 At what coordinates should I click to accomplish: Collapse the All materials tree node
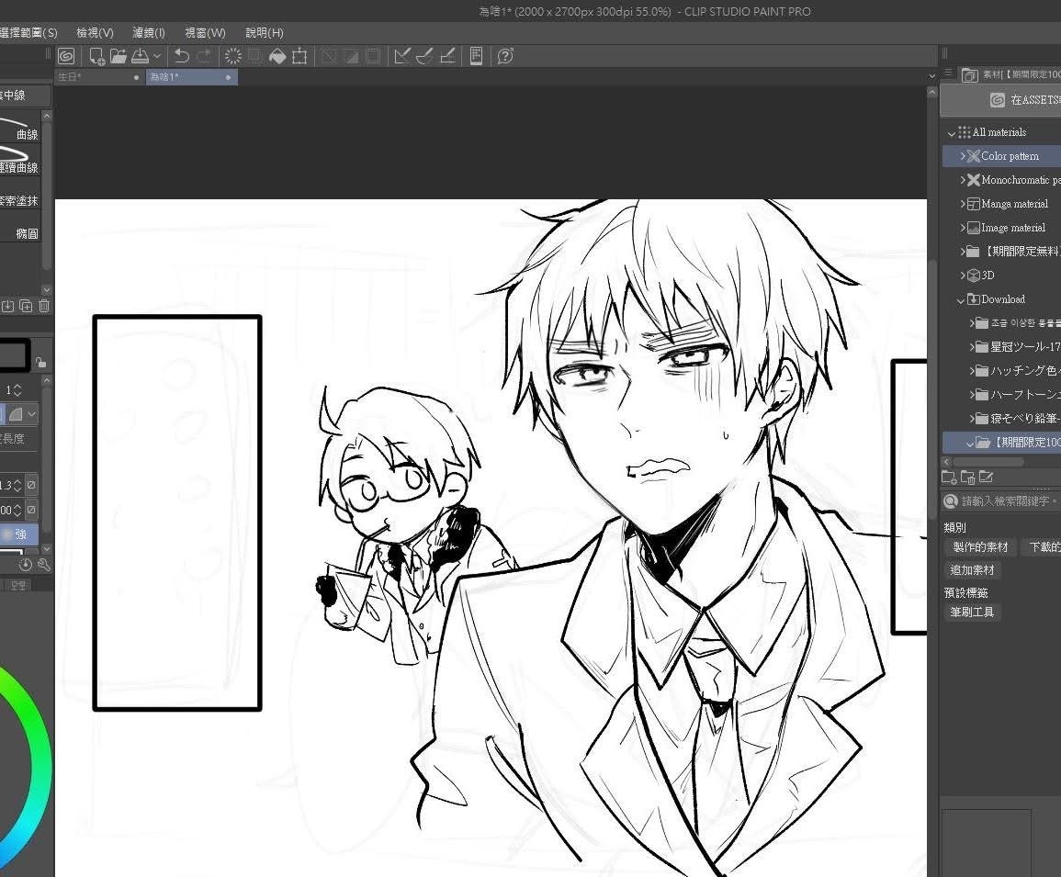click(952, 132)
